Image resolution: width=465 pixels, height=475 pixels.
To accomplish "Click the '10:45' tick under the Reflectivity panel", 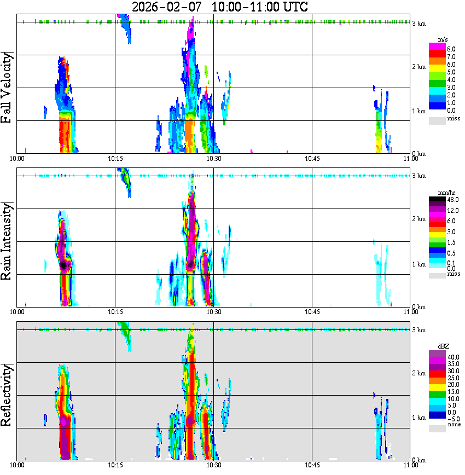I will (x=312, y=465).
